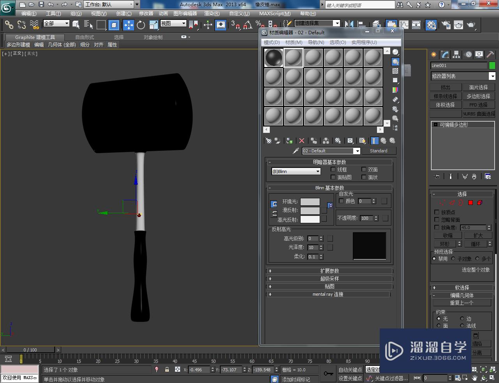Open Select by Name list
Viewport: 499px width, 383px height.
(88, 25)
